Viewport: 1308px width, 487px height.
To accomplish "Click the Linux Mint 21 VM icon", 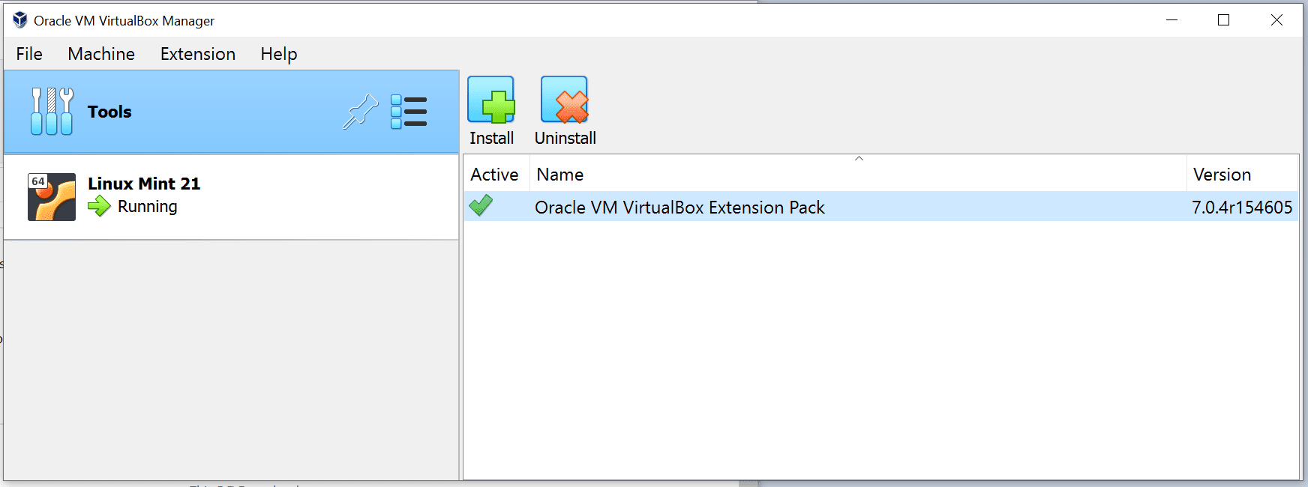I will 52,197.
